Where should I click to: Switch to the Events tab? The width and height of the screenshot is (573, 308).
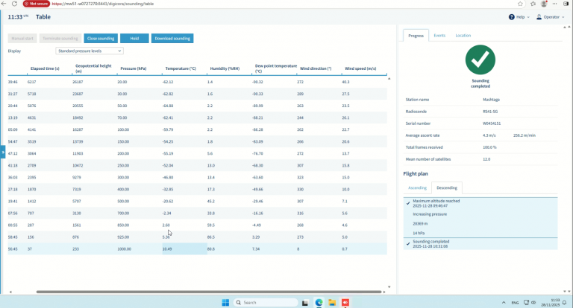coord(439,36)
